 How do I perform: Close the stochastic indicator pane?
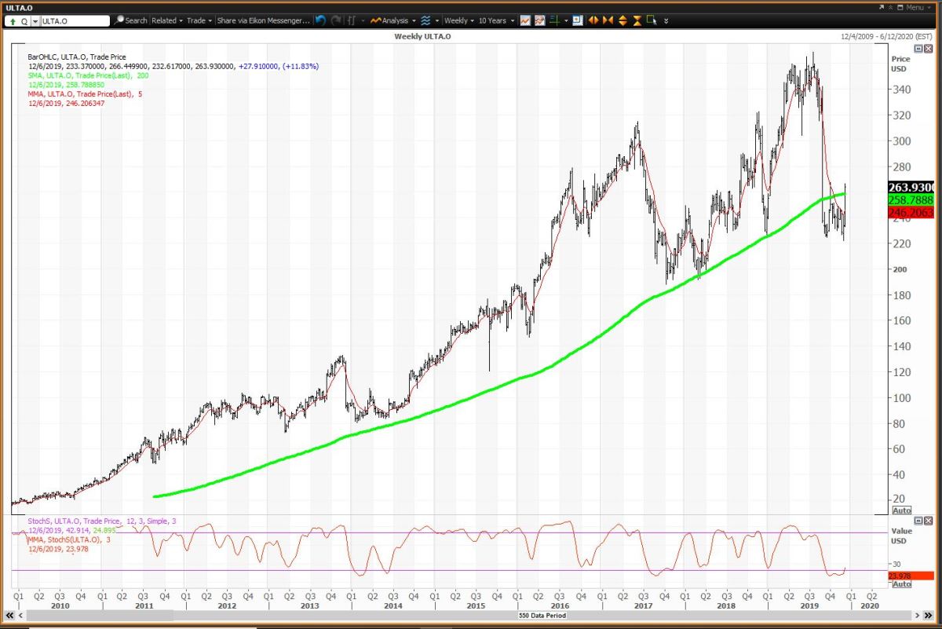point(929,521)
